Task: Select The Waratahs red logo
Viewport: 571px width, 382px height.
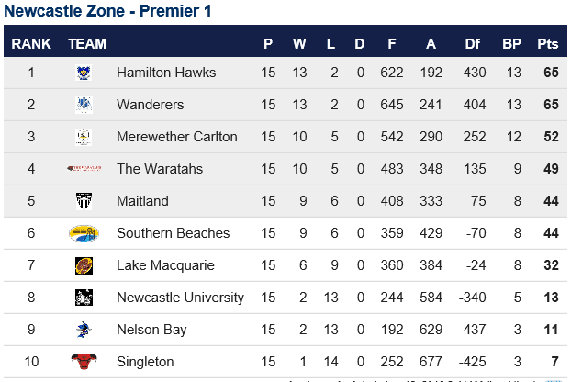Action: 84,168
